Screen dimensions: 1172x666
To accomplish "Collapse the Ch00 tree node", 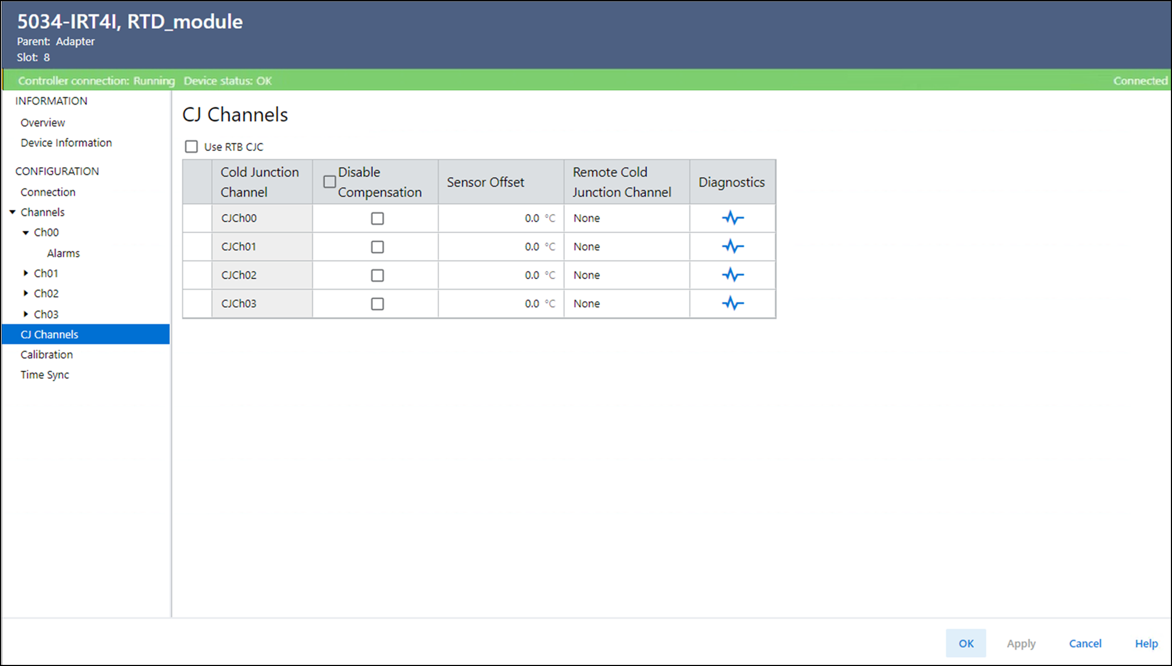I will (x=25, y=233).
